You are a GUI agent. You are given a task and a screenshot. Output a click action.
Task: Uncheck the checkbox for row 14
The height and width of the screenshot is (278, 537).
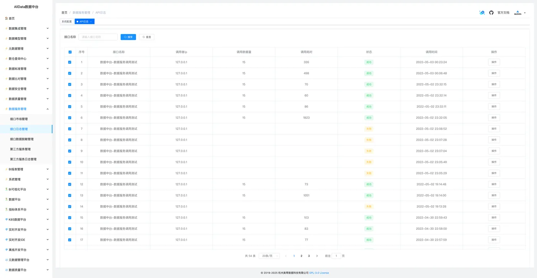click(70, 206)
